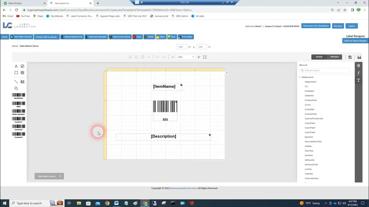
Task: Select the Table tool
Action: [x=22, y=73]
